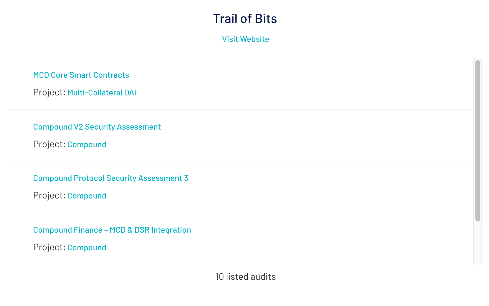Image resolution: width=489 pixels, height=306 pixels.
Task: Open the MCD Core Smart Contracts audit
Action: pyautogui.click(x=81, y=75)
